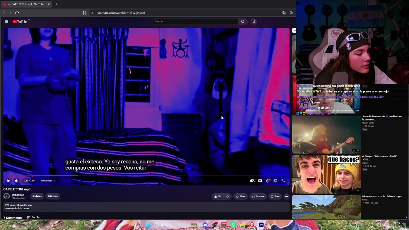This screenshot has height=230, width=409.
Task: Reload the page
Action: pos(17,13)
